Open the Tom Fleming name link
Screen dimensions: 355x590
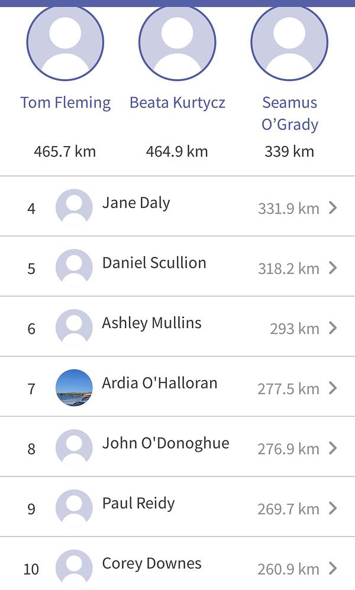[65, 102]
